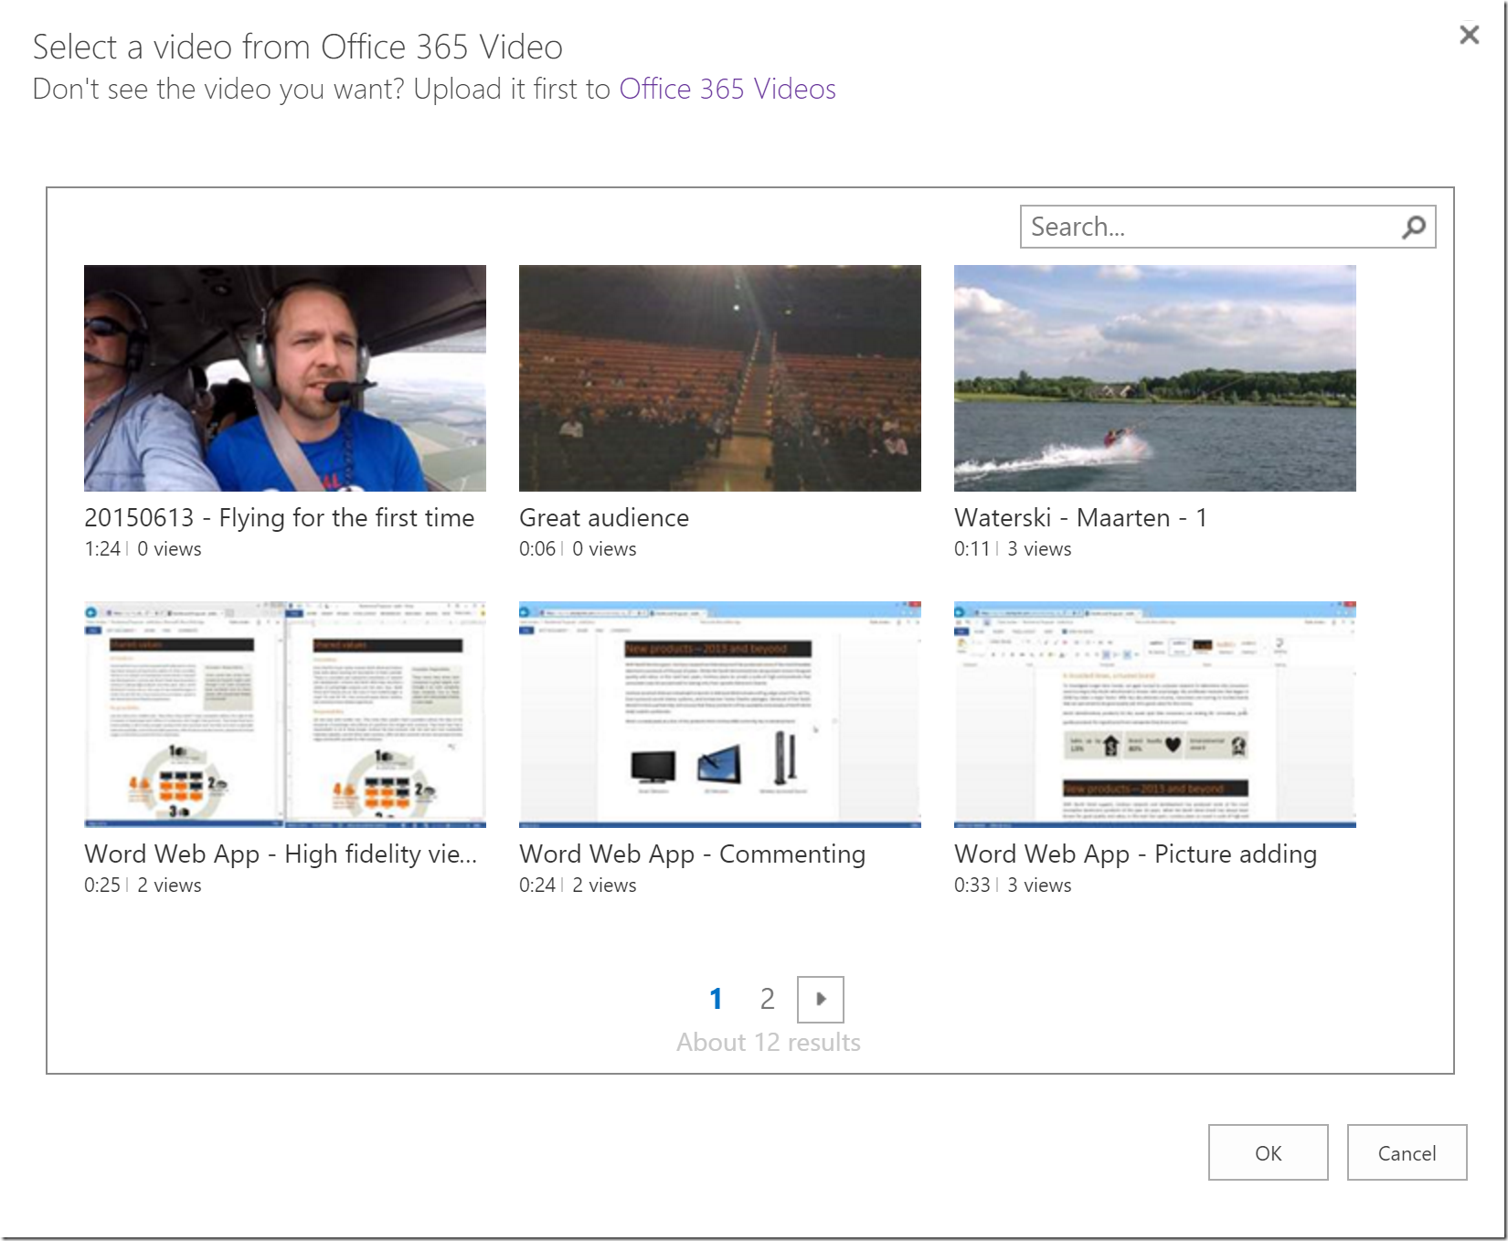1508x1241 pixels.
Task: Click the '1:24 | 0 views' duration text
Action: (143, 549)
